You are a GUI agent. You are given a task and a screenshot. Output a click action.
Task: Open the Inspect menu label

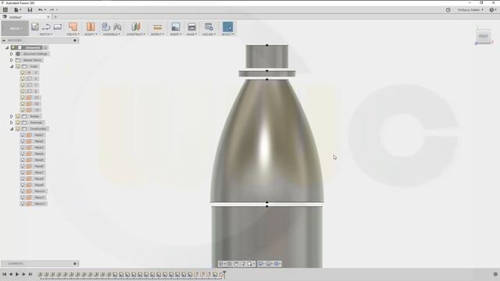tap(158, 34)
